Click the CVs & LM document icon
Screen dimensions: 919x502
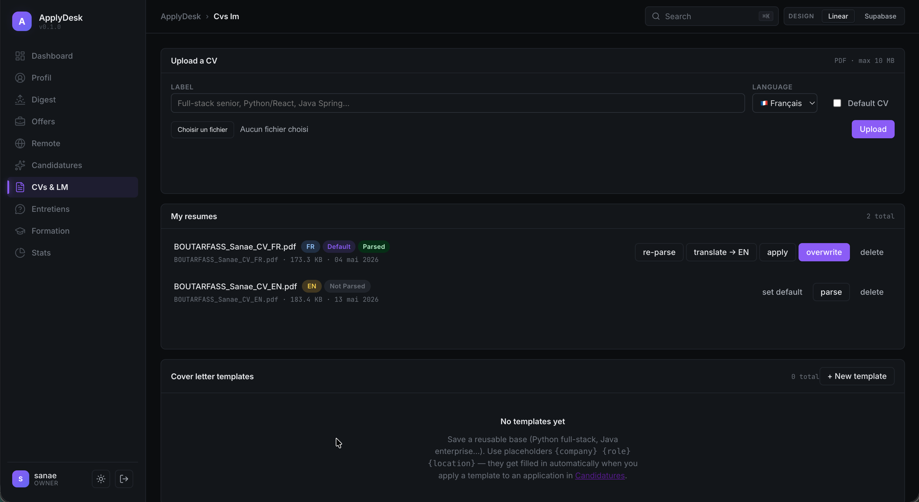[x=20, y=187]
